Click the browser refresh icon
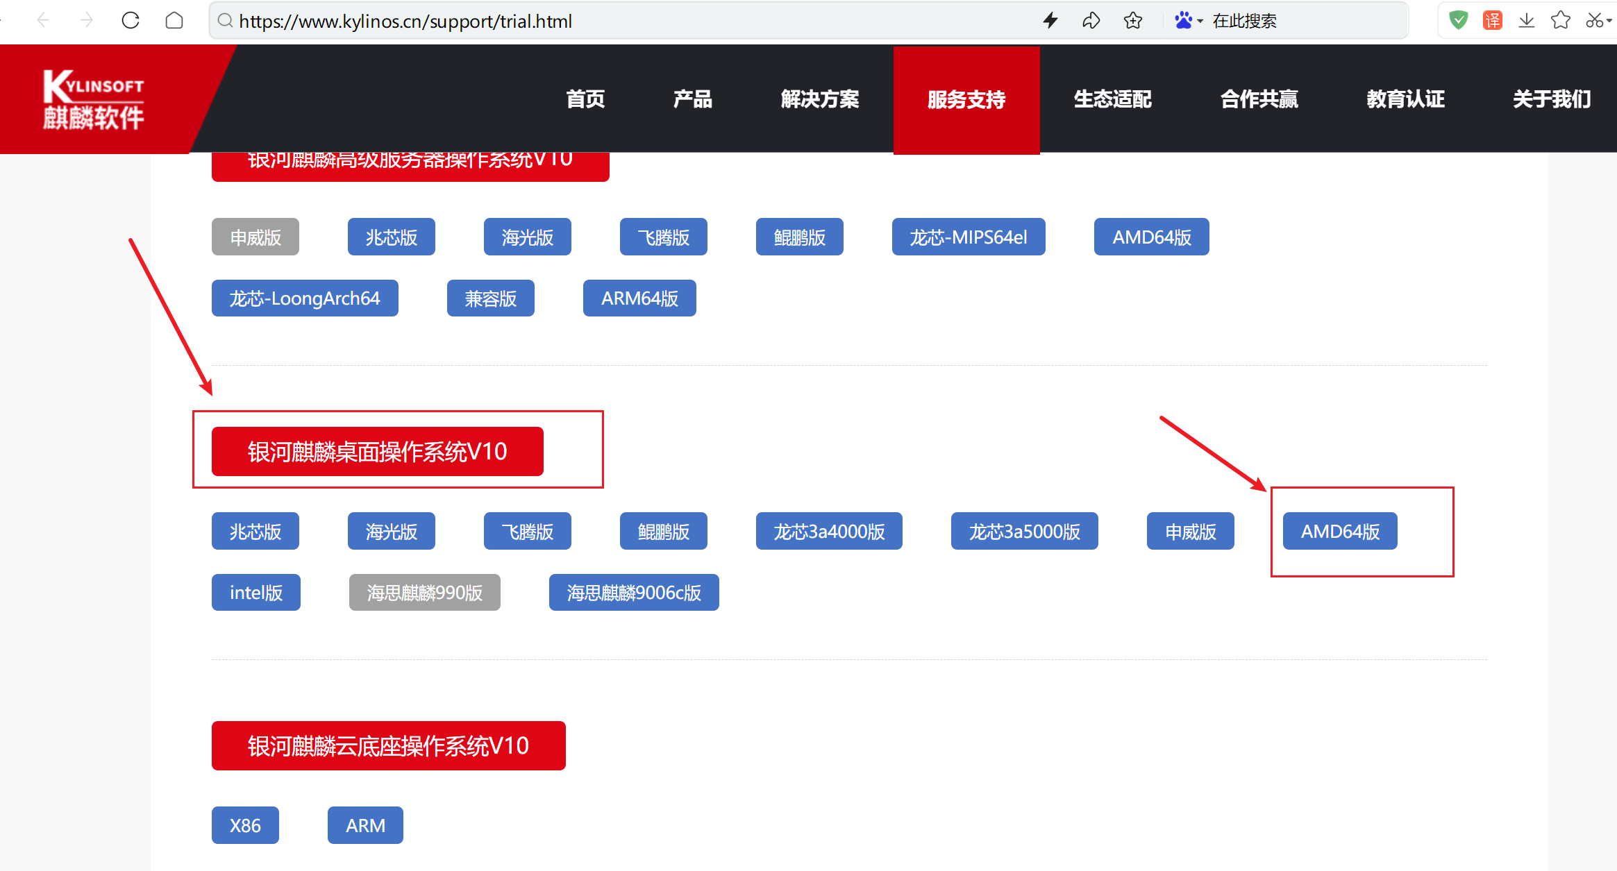Viewport: 1617px width, 871px height. click(131, 21)
